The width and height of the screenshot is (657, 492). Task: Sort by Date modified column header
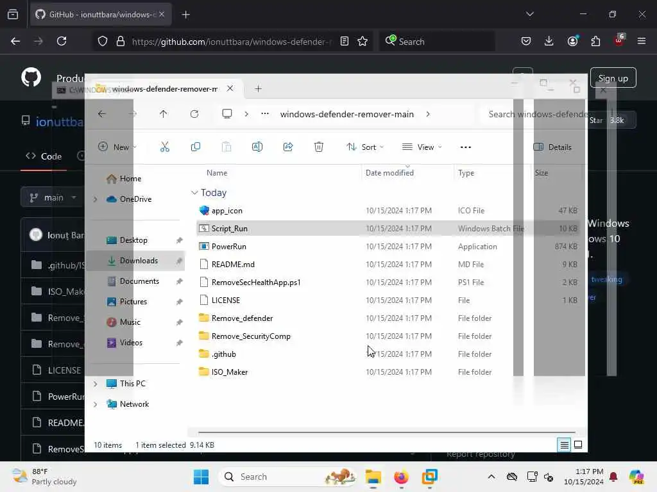[x=389, y=173]
